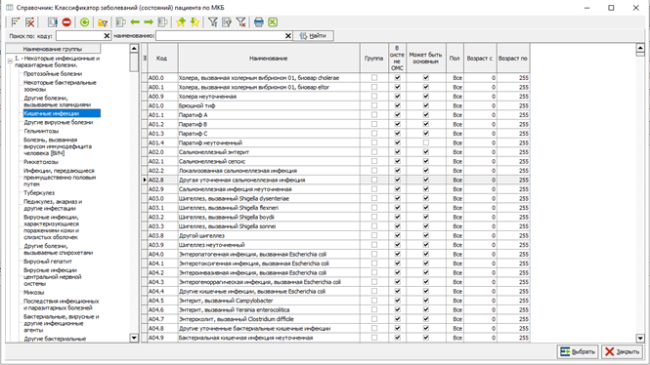650x365 pixels.
Task: Focus the search by name input field
Action: pyautogui.click(x=220, y=36)
